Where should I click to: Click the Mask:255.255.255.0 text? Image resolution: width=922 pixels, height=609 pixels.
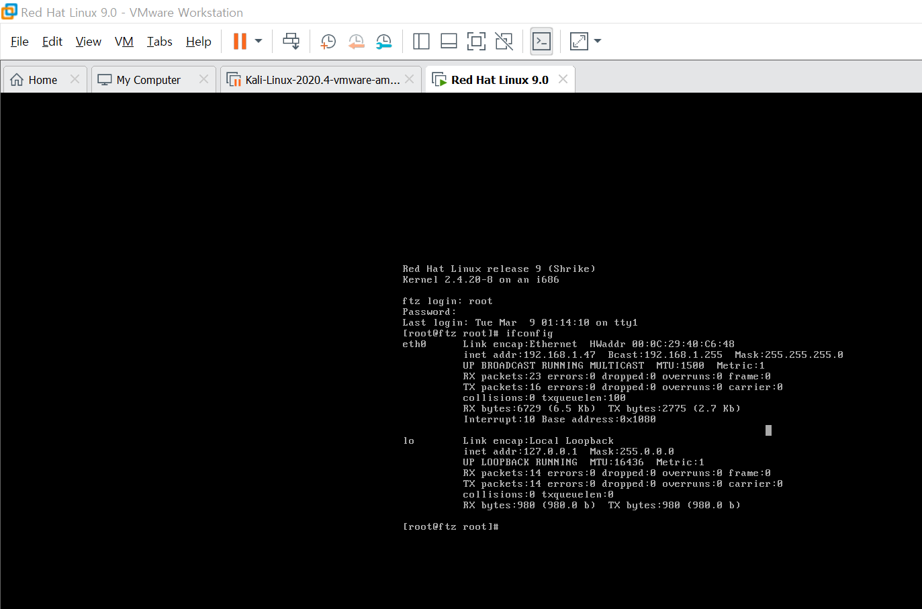coord(789,355)
